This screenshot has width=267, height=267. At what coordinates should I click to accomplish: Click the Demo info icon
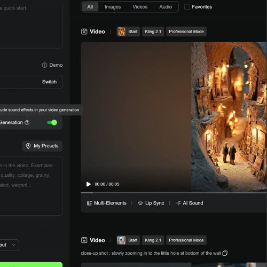(44, 65)
